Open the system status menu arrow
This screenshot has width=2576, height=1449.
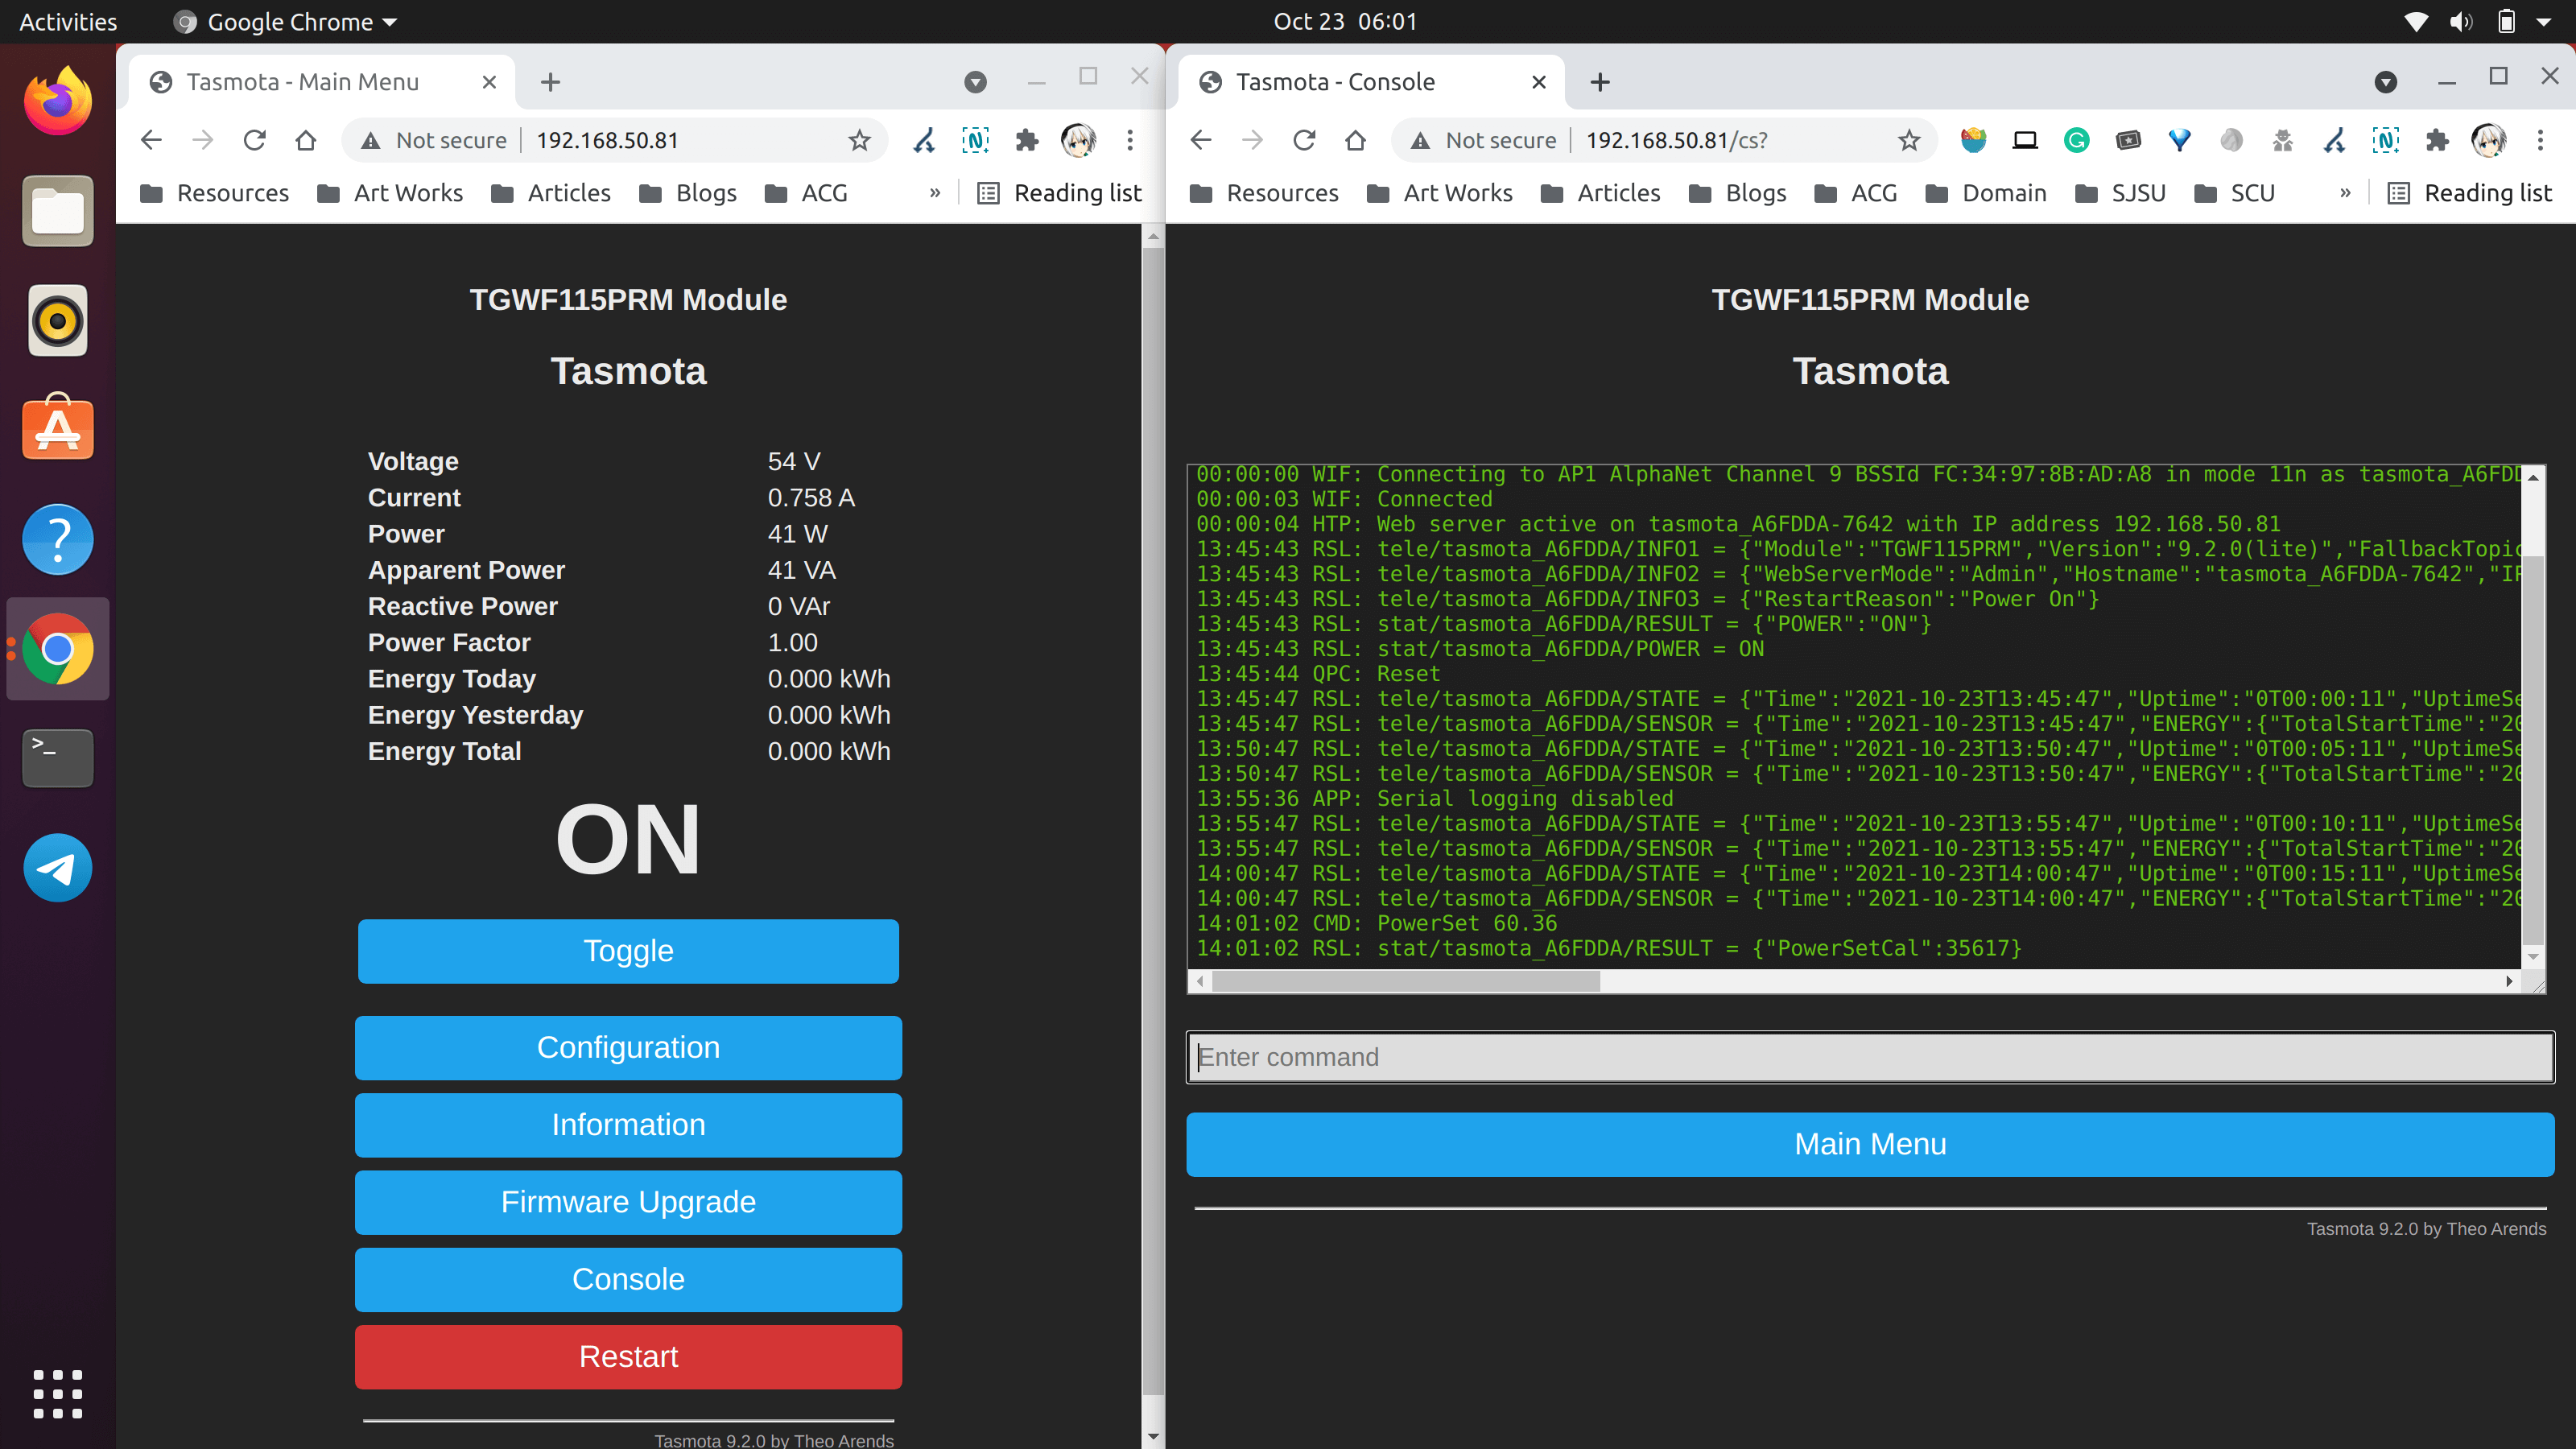tap(2544, 22)
